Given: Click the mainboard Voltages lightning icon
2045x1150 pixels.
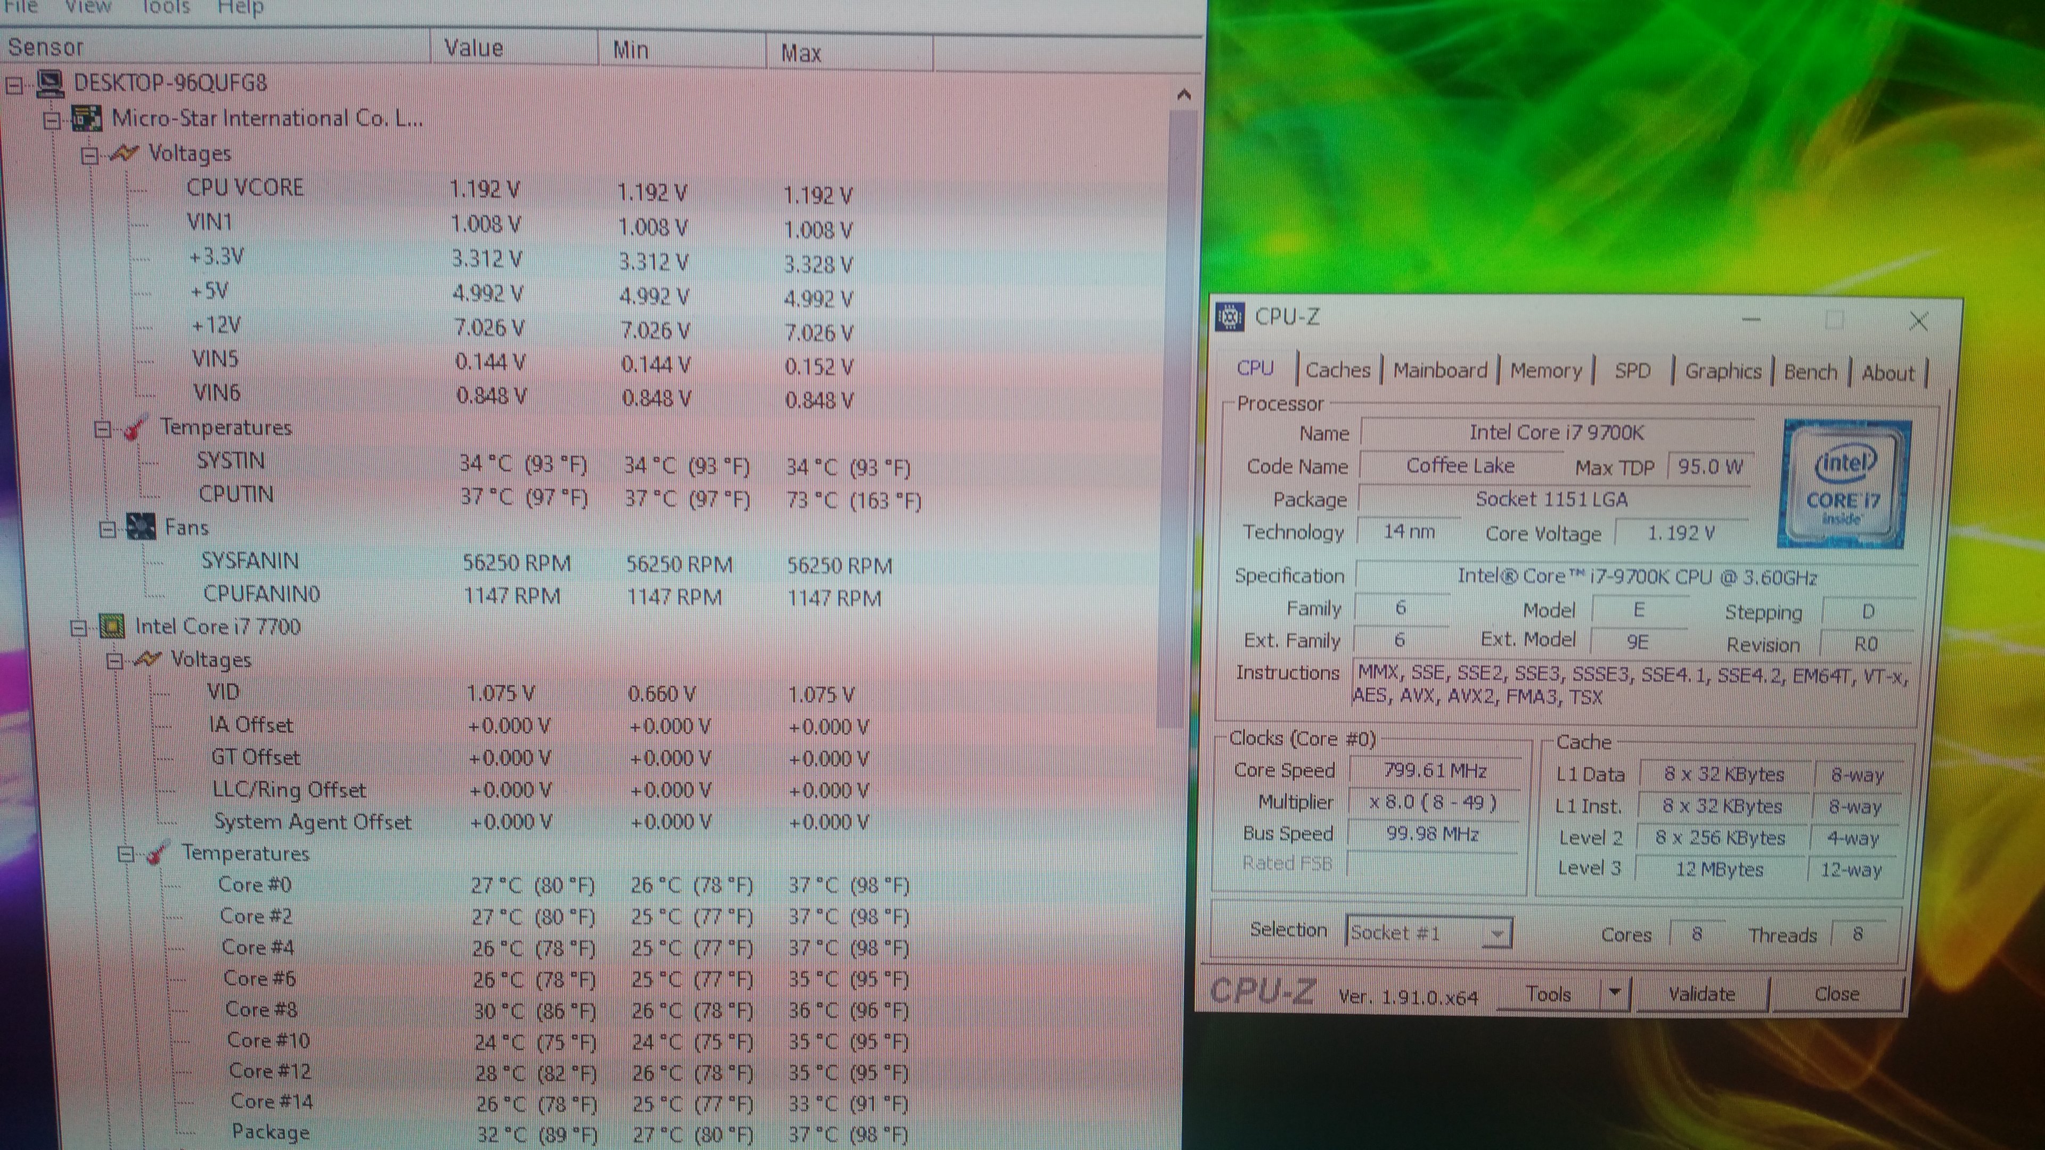Looking at the screenshot, I should coord(125,153).
